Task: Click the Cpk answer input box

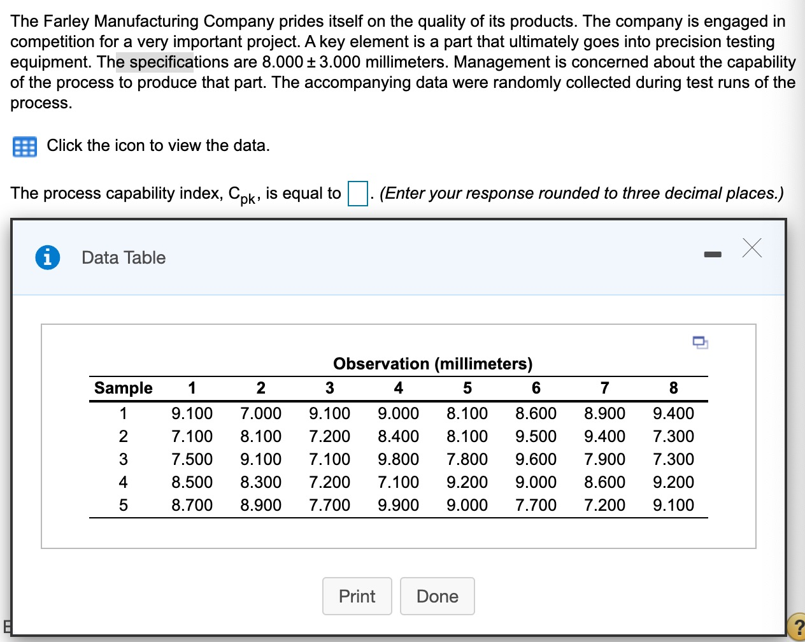Action: 357,191
